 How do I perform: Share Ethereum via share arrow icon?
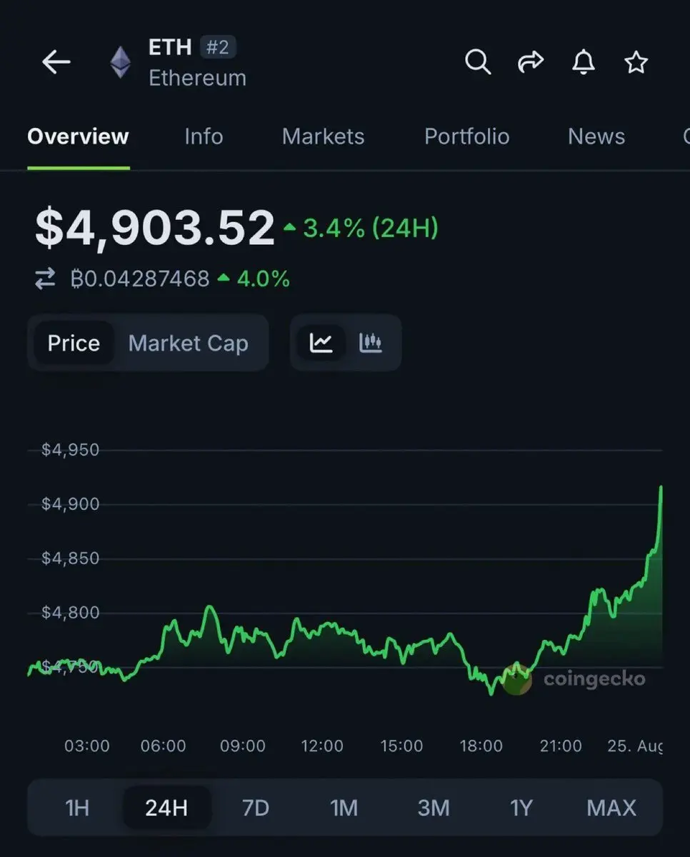[x=530, y=63]
